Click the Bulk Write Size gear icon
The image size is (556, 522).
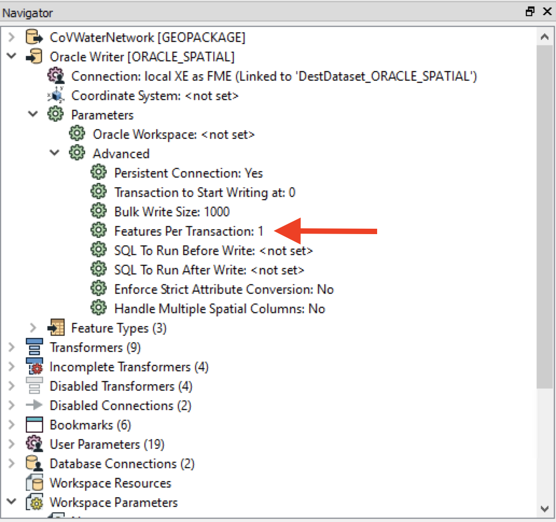coord(99,211)
